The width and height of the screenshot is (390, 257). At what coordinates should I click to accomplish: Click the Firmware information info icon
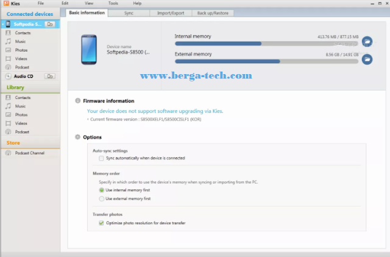[x=78, y=101]
